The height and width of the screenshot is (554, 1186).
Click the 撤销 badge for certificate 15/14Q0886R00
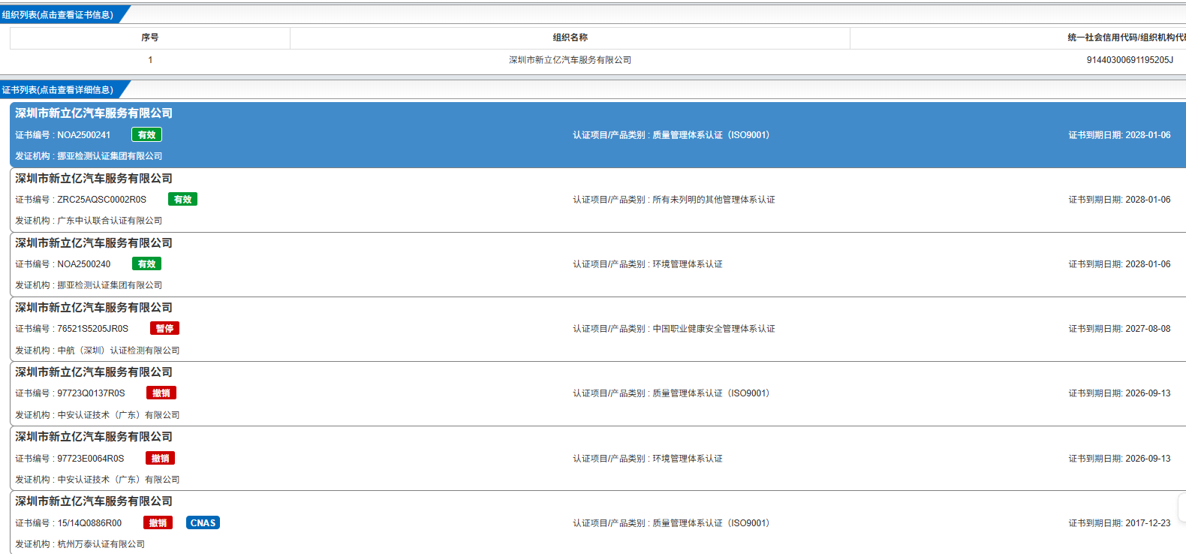coord(158,523)
